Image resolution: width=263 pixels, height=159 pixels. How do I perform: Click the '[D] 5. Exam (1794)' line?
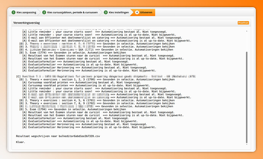click(73, 109)
